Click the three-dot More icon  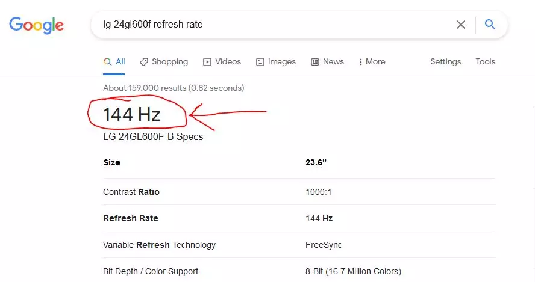360,62
